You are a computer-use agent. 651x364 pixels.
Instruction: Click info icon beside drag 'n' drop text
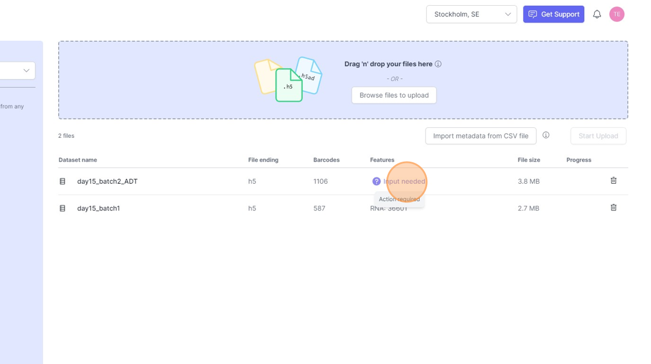(x=438, y=64)
